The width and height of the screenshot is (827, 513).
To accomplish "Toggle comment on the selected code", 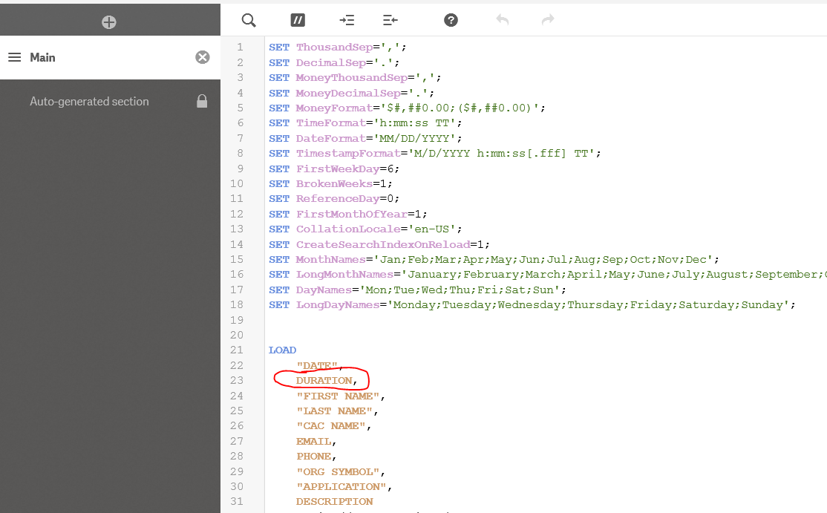I will 298,20.
